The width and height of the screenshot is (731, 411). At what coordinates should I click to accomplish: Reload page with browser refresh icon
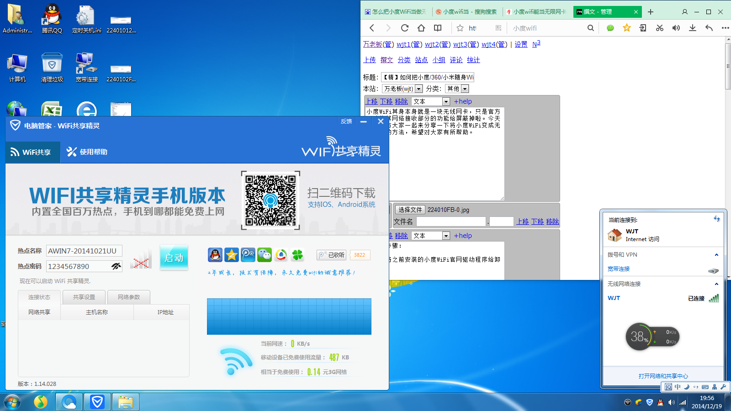(405, 28)
